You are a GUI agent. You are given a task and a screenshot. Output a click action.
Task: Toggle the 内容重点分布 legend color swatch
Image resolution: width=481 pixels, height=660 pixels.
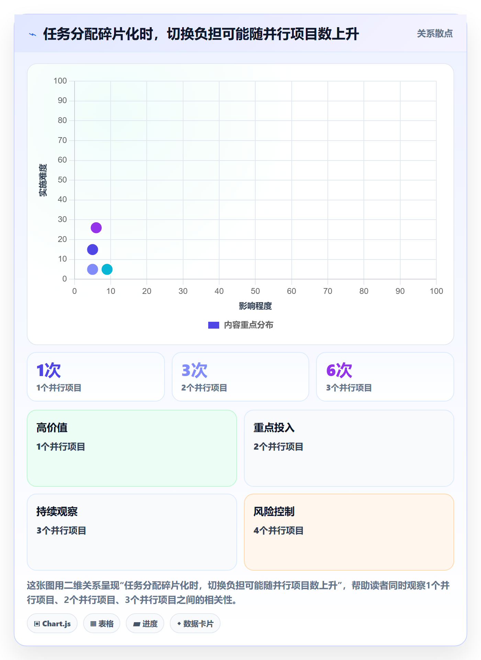(x=214, y=325)
